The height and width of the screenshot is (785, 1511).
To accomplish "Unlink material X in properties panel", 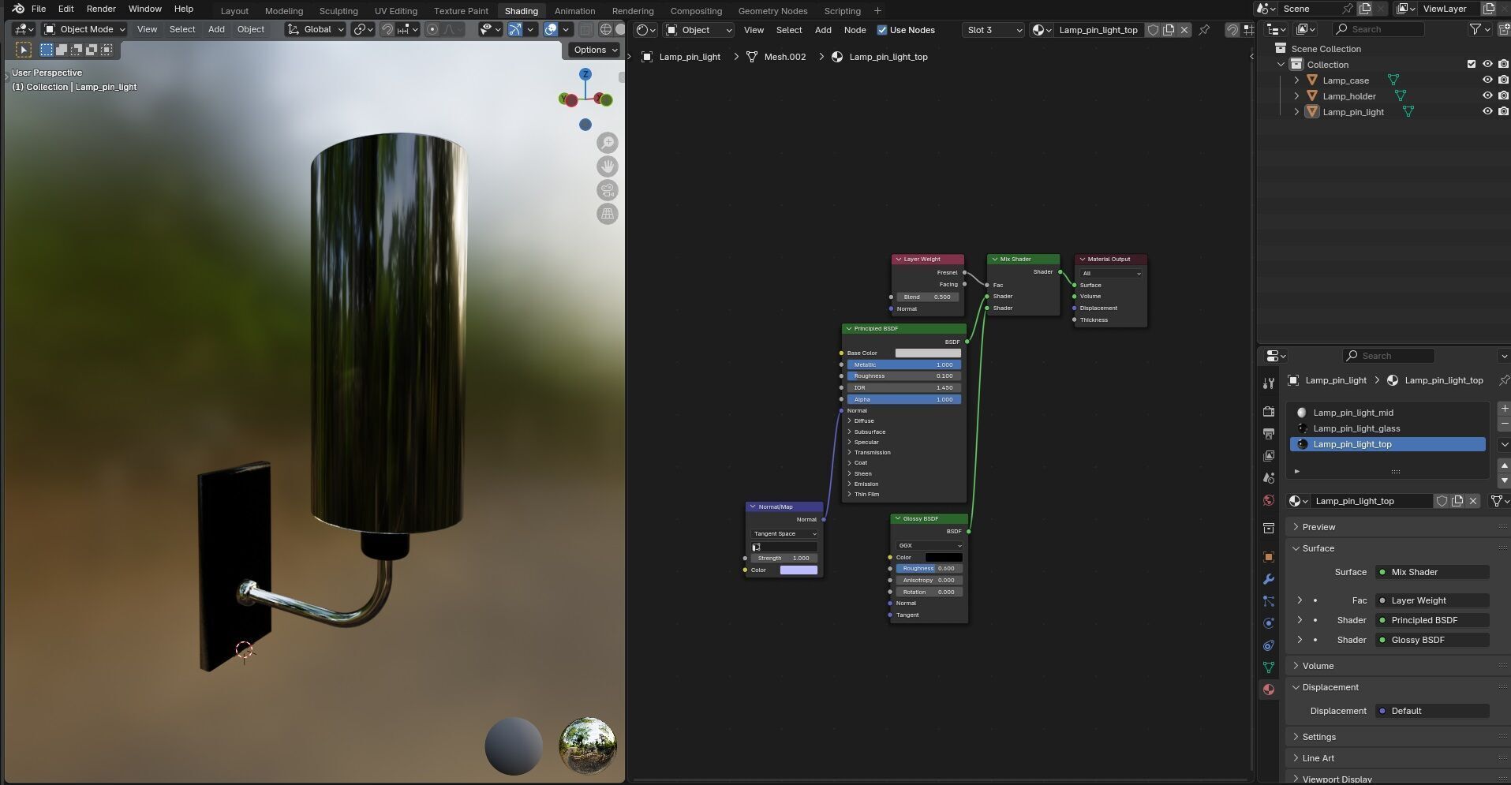I will 1472,501.
